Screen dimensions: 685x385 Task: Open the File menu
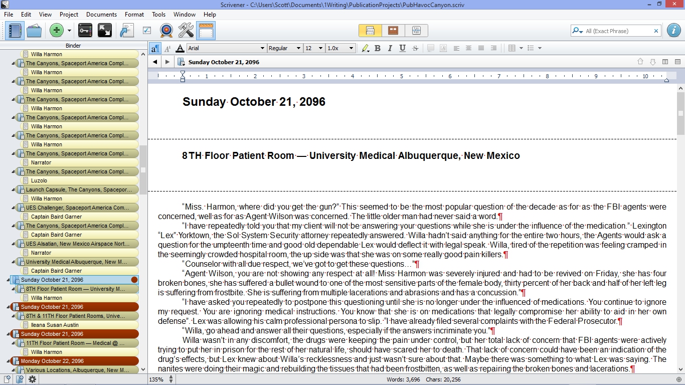coord(9,15)
